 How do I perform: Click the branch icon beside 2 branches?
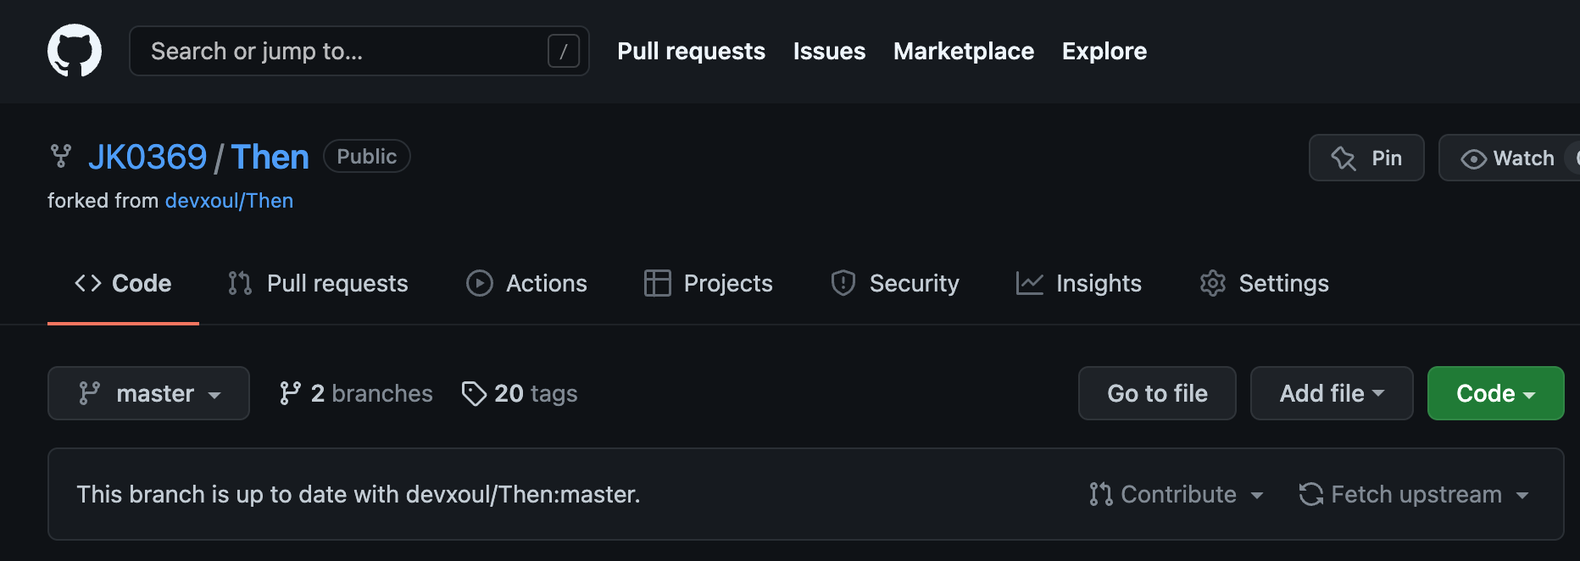[290, 393]
